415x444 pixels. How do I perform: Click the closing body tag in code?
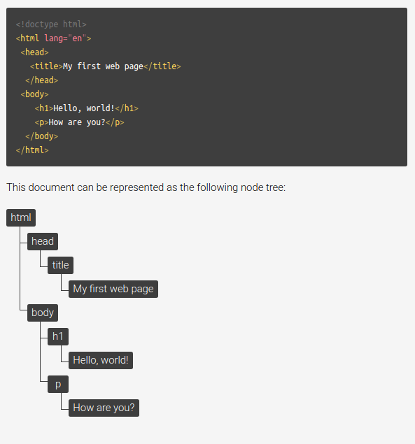(x=42, y=136)
